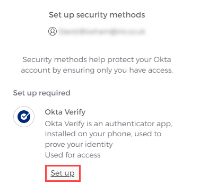
Task: Click the user profile icon beside the email
Action: coord(53,31)
